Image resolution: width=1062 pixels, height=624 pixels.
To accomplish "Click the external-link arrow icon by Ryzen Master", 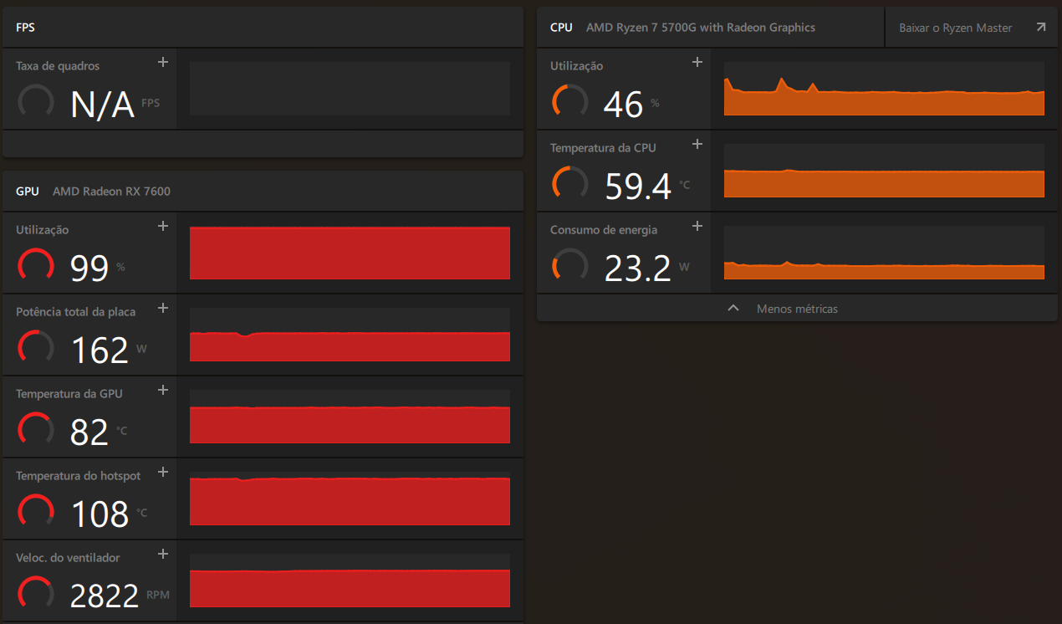I will [x=1040, y=28].
